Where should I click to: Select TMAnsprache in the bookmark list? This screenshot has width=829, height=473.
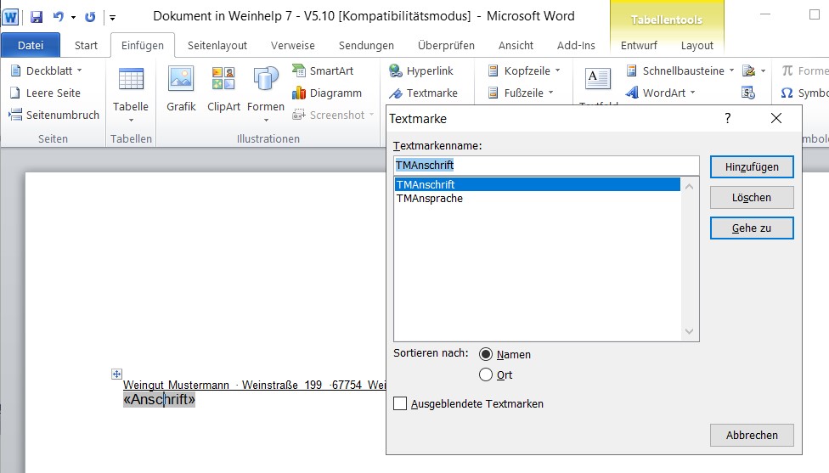click(430, 199)
